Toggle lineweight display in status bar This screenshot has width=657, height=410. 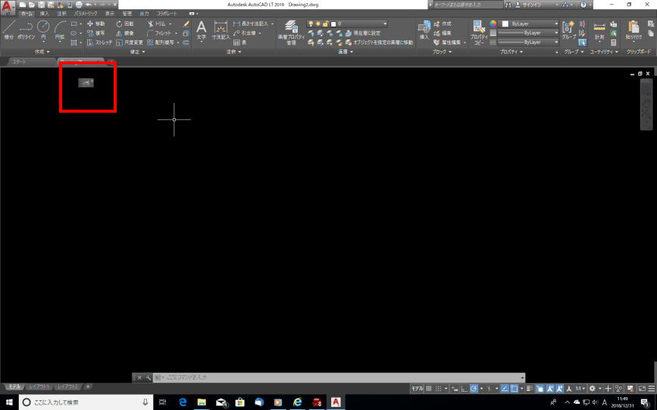click(x=530, y=389)
